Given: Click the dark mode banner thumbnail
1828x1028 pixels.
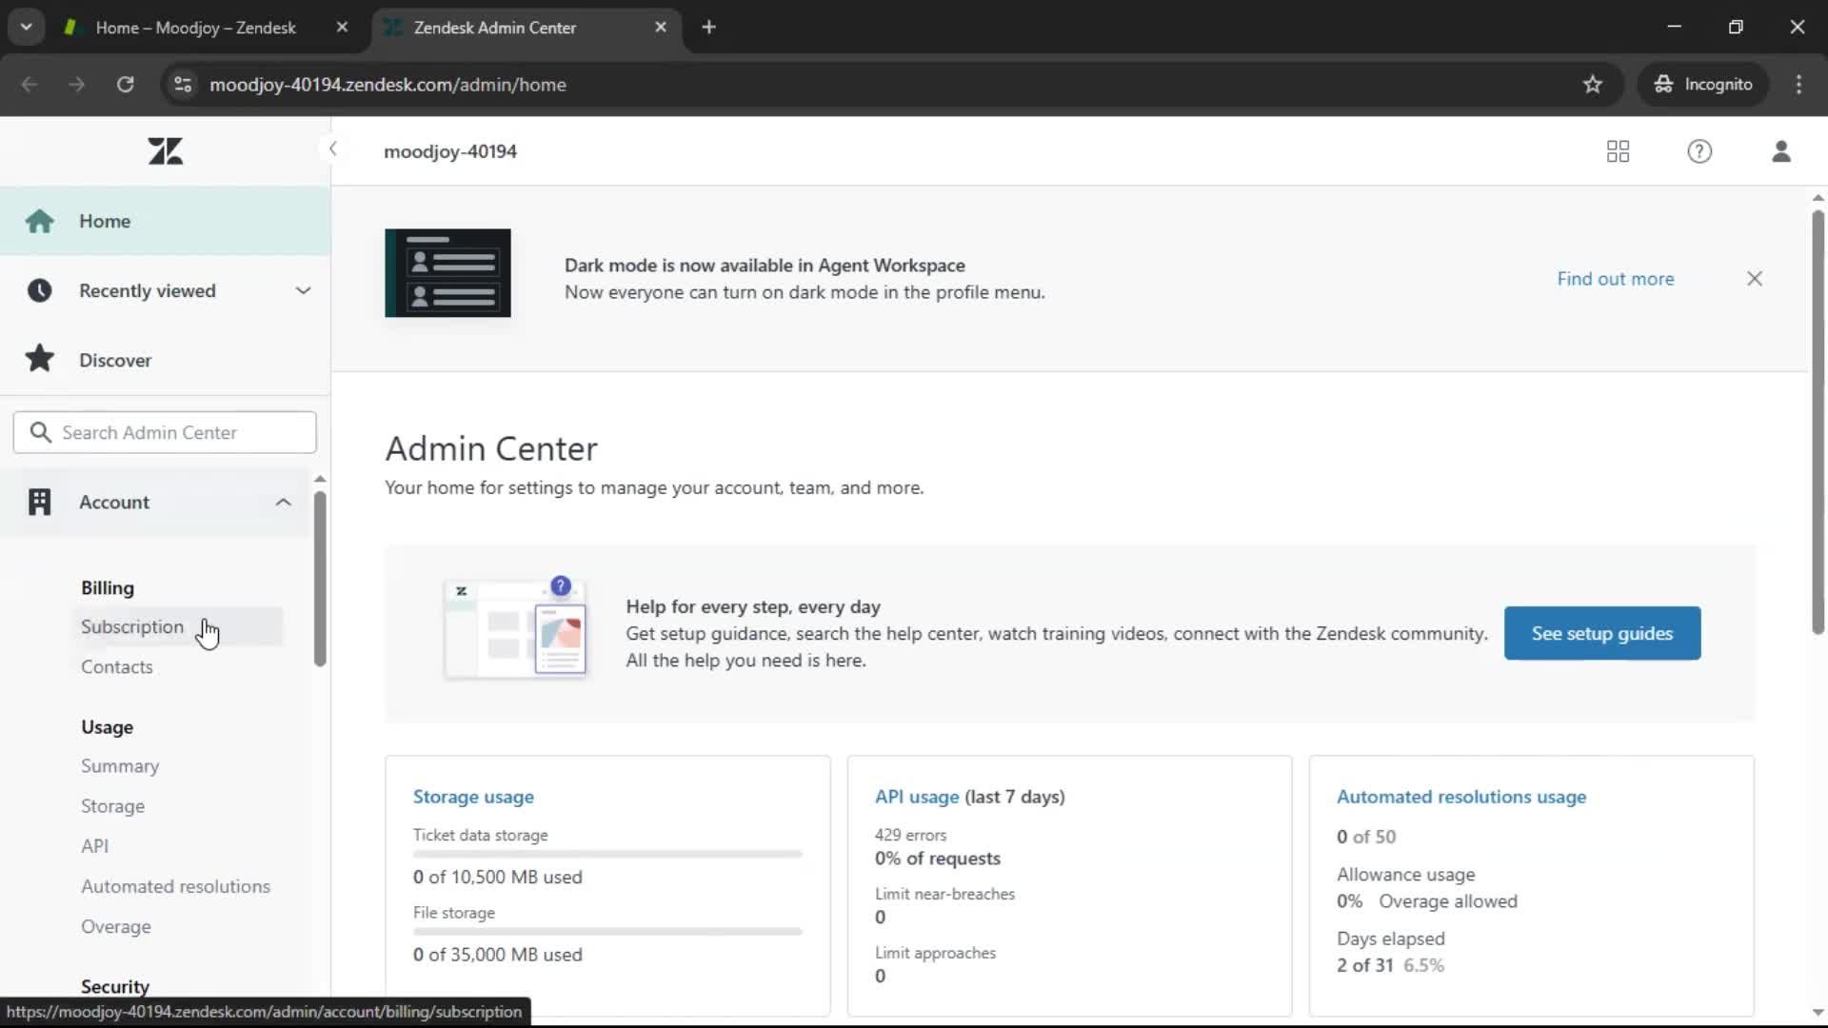Looking at the screenshot, I should pyautogui.click(x=447, y=273).
